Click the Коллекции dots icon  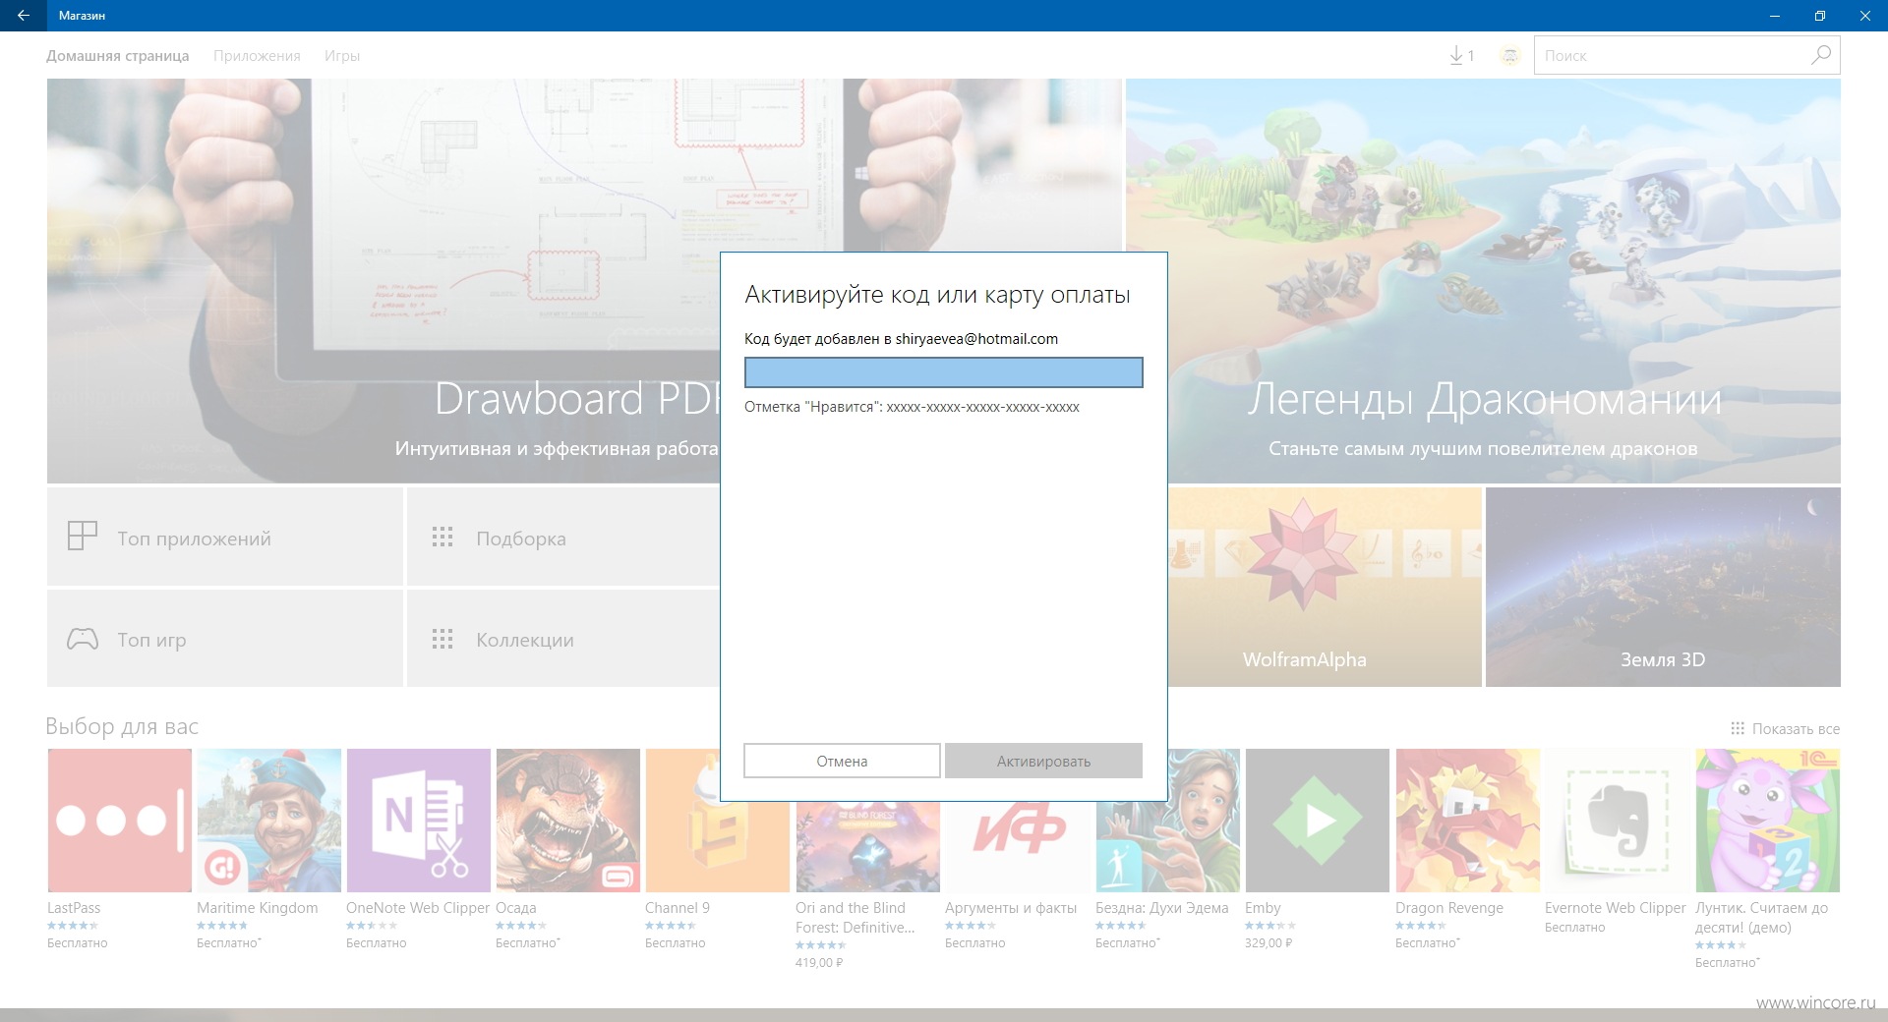pos(442,640)
